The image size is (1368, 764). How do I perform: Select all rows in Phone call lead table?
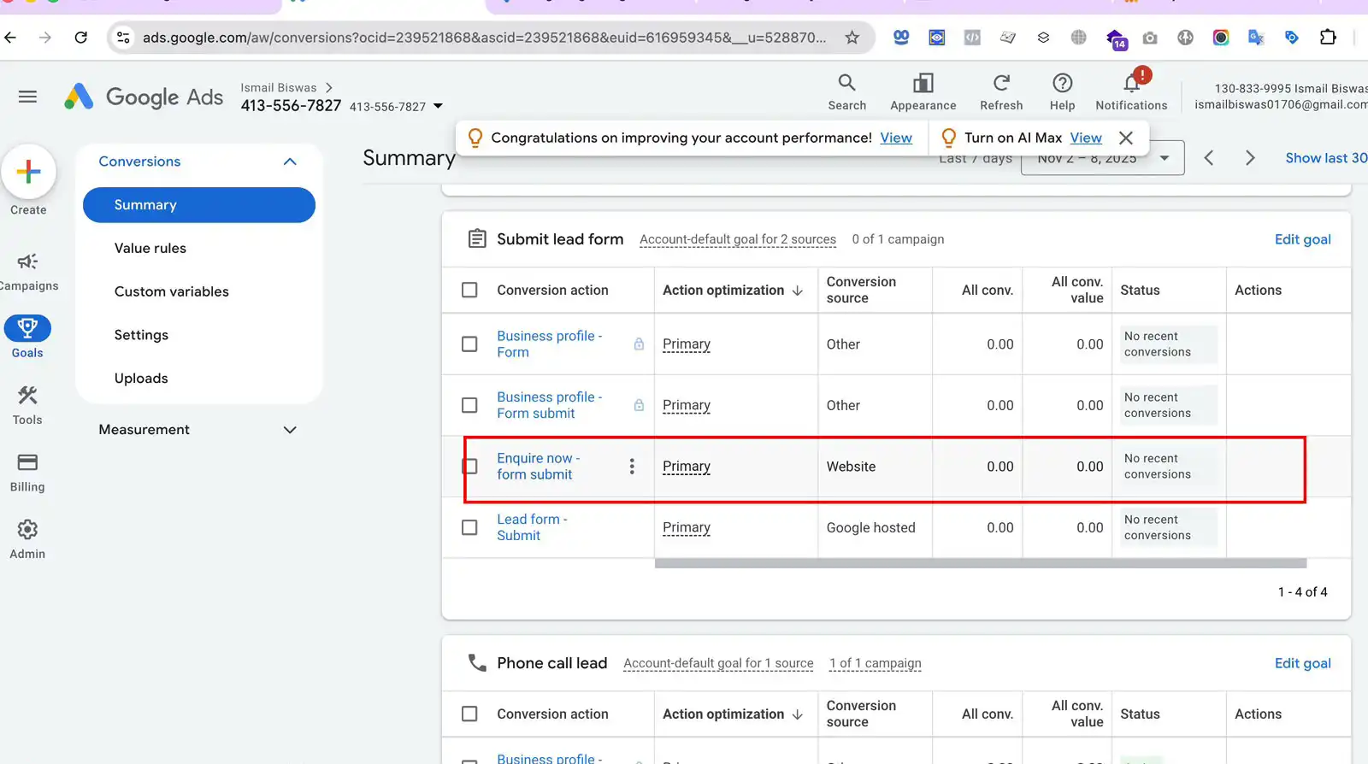pos(469,714)
